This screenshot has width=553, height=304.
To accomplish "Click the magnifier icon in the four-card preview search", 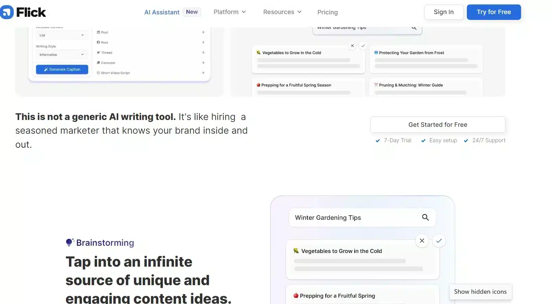I will [x=414, y=28].
